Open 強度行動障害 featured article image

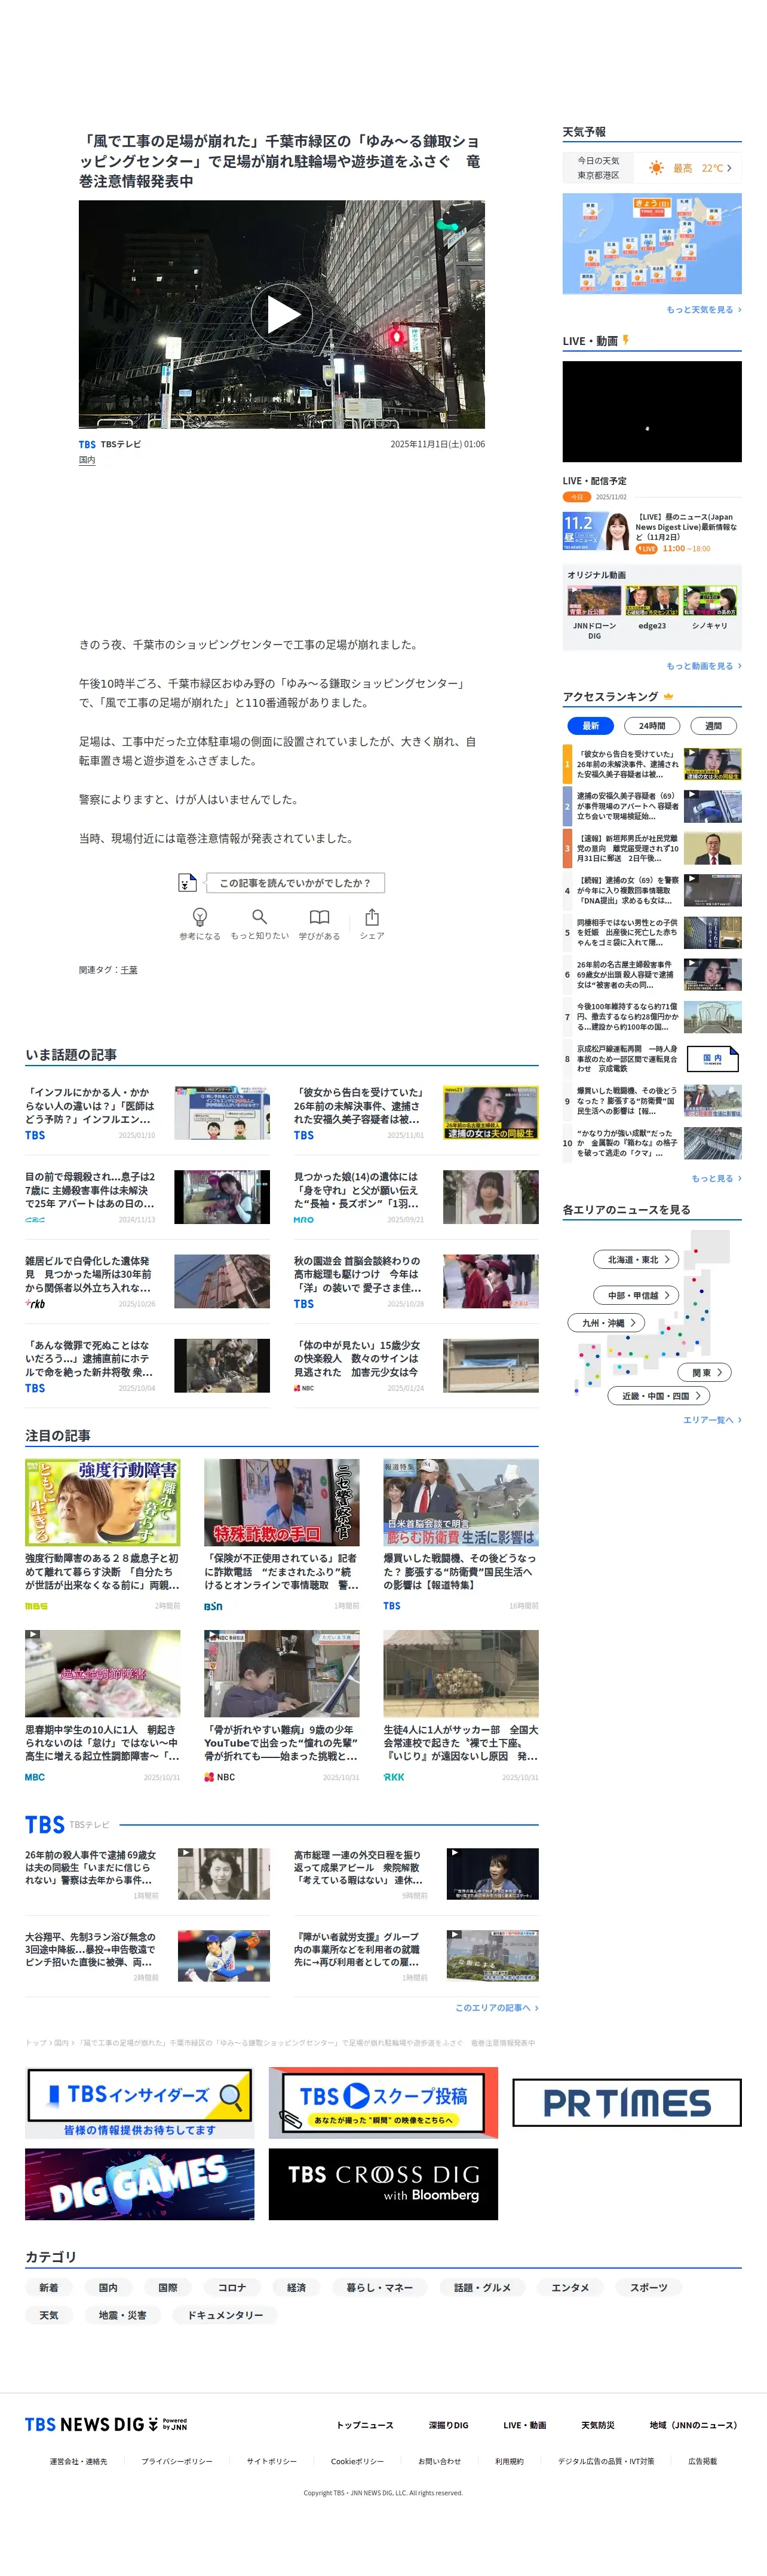tap(103, 1503)
